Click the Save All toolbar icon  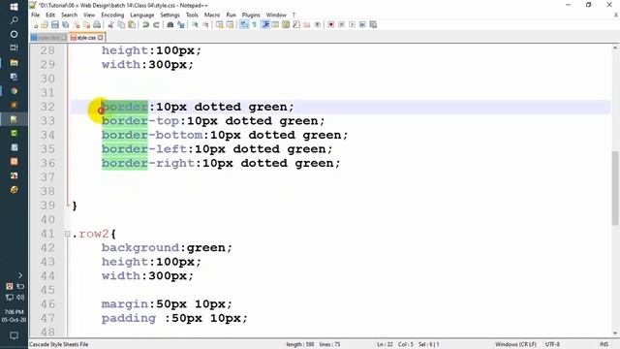coord(65,24)
